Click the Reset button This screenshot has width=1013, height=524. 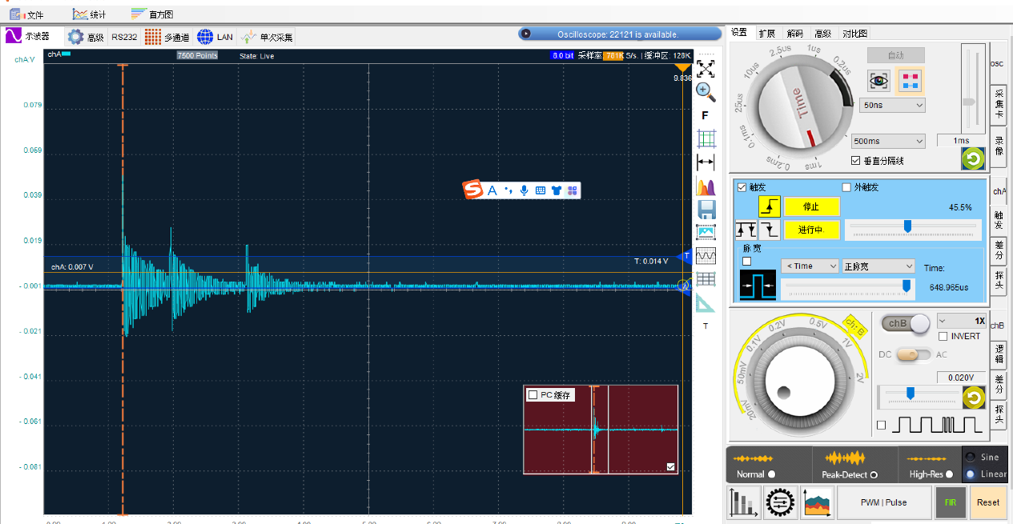[987, 502]
